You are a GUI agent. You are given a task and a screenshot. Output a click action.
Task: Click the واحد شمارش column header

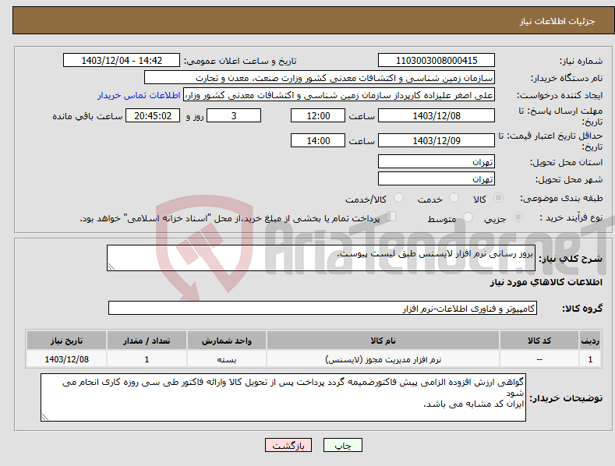227,341
